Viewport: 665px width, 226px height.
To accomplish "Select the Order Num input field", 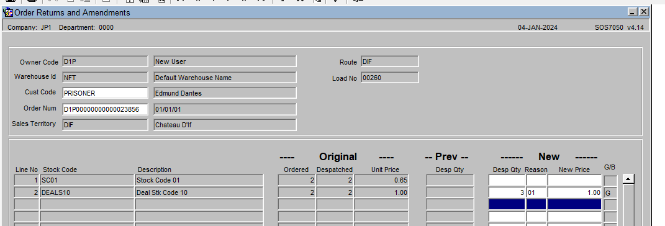I will point(105,109).
